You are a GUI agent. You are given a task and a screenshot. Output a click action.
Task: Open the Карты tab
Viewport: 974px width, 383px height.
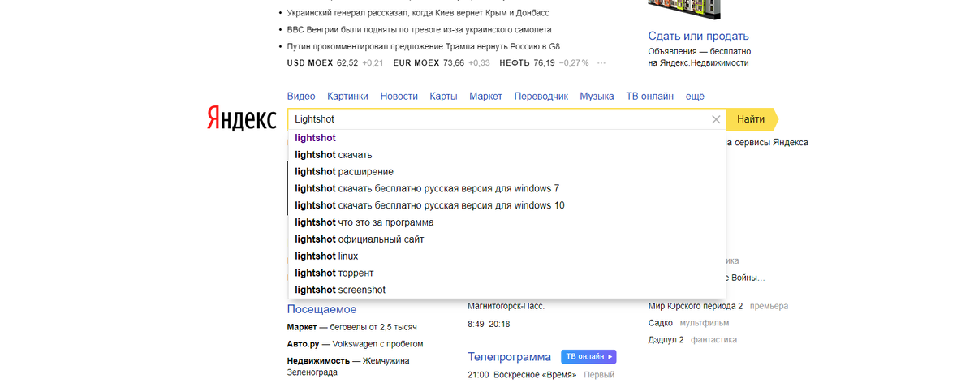pyautogui.click(x=444, y=96)
